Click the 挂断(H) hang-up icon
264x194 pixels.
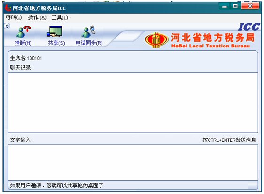pos(23,32)
